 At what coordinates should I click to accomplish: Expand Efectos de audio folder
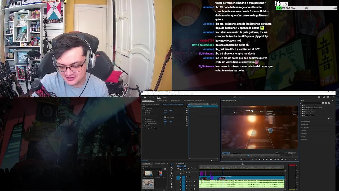pyautogui.click(x=301, y=110)
